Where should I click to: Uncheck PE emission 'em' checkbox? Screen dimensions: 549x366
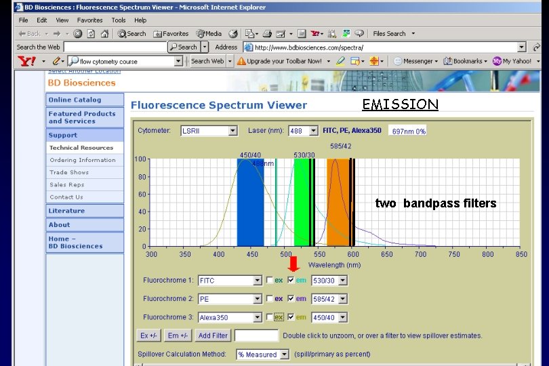pos(291,298)
